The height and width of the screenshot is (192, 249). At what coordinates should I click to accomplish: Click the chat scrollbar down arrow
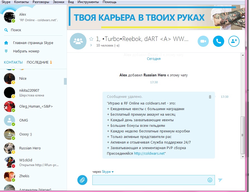click(243, 157)
